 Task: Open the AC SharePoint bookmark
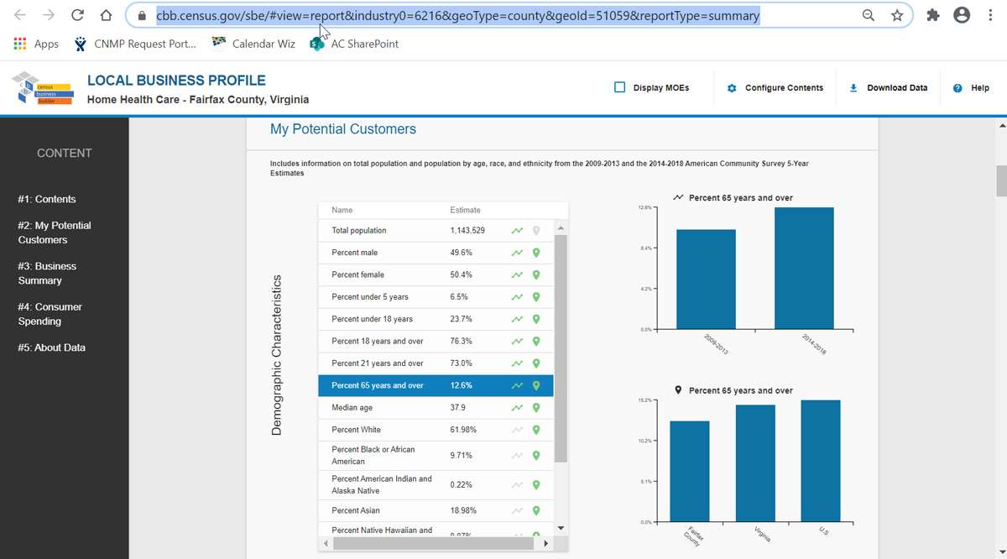coord(354,44)
